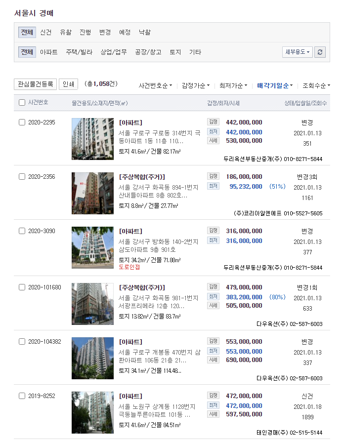The width and height of the screenshot is (343, 441).
Task: Sort by 최저가순
Action: click(233, 85)
